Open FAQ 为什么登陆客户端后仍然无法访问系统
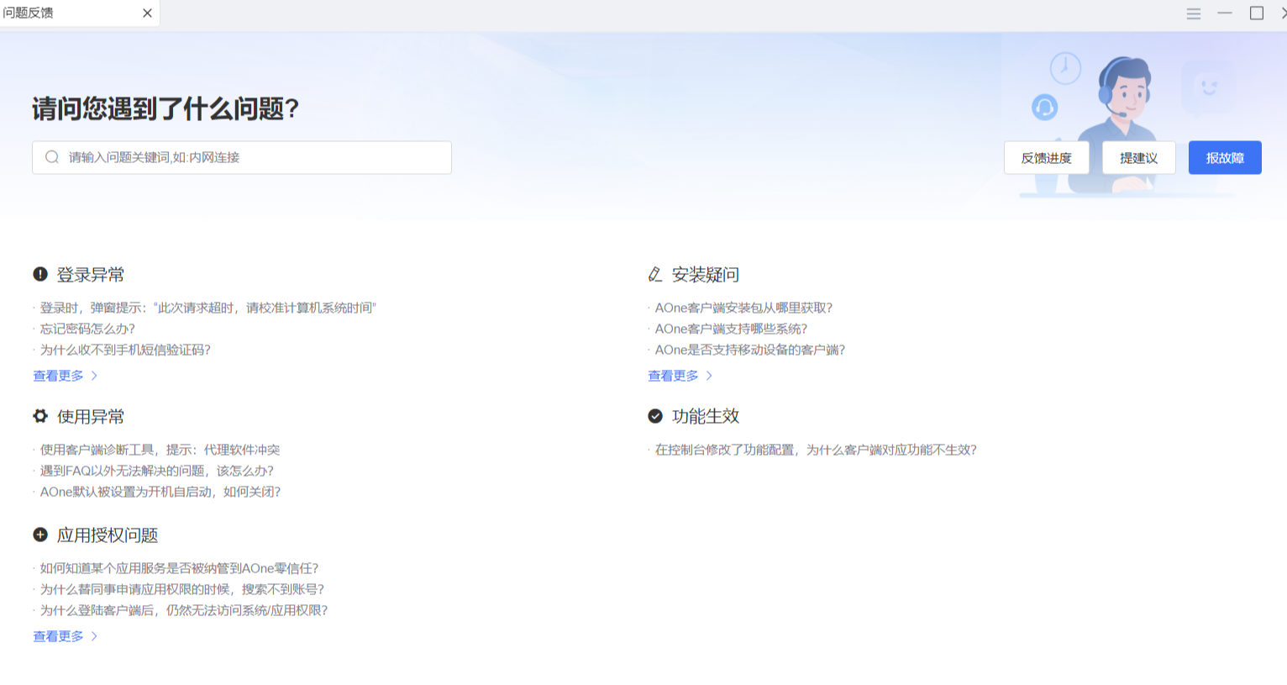This screenshot has height=685, width=1287. pos(184,610)
